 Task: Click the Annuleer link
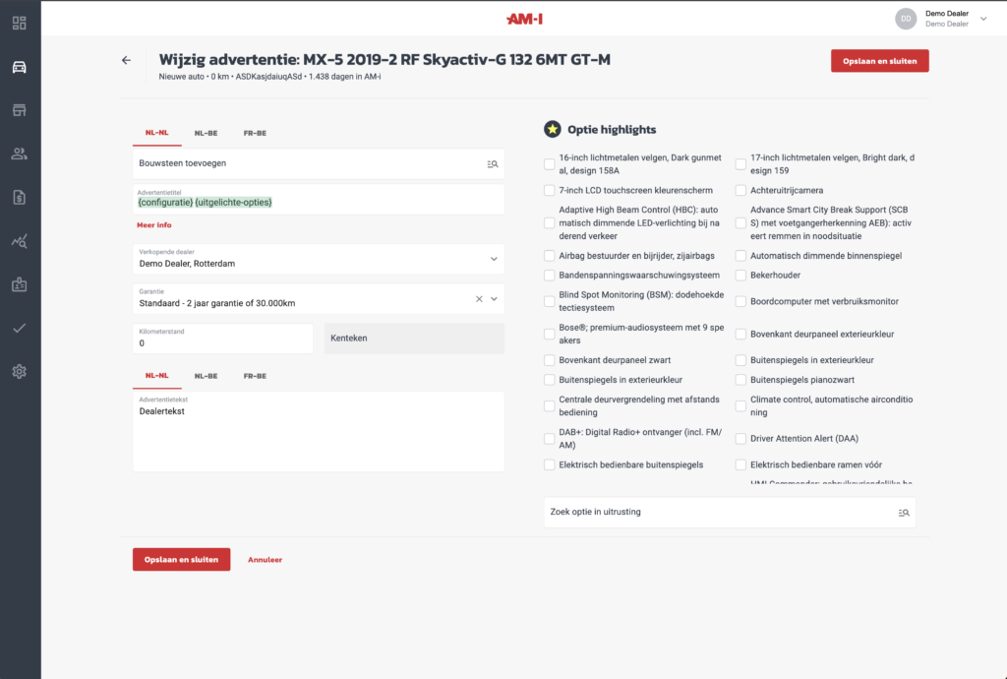click(x=265, y=560)
